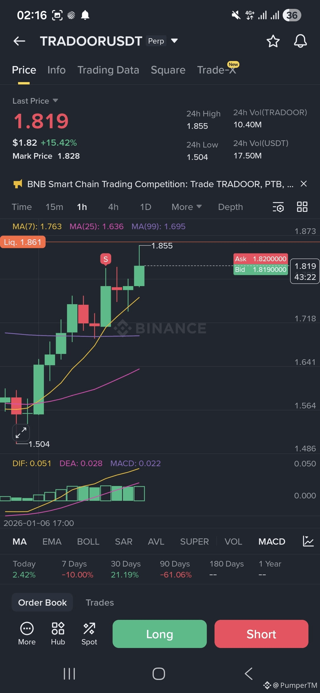The height and width of the screenshot is (693, 320).
Task: Tap the 30 Days 21.19% performance
Action: 126,569
